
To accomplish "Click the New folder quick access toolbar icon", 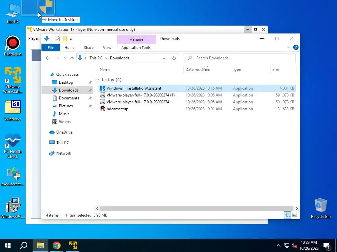I will [x=65, y=39].
